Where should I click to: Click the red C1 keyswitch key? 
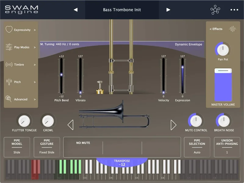point(33,177)
